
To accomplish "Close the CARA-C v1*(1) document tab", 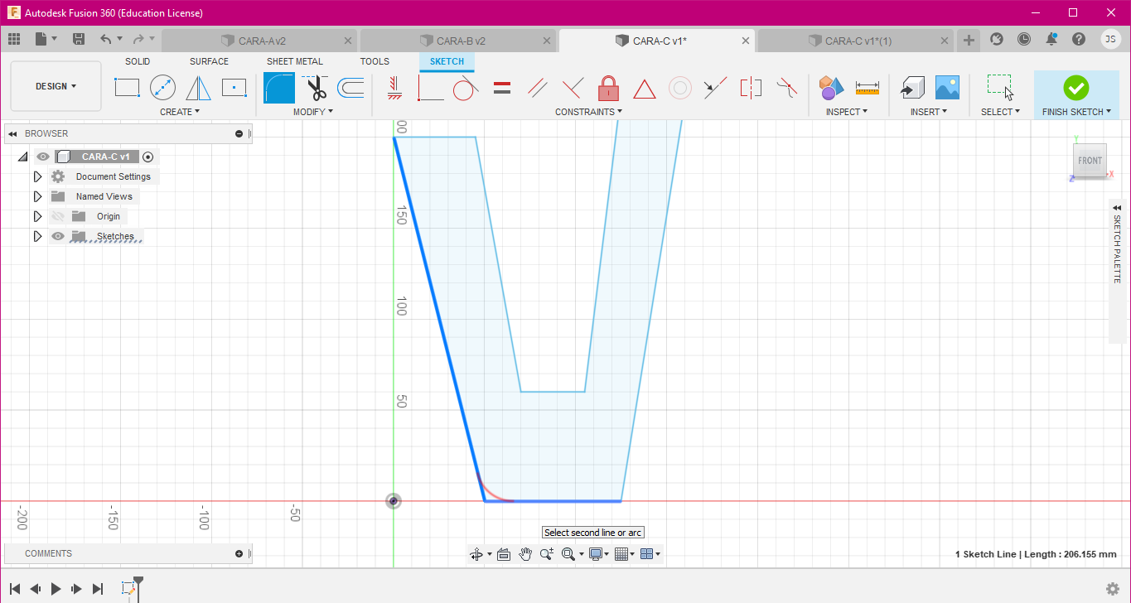I will pyautogui.click(x=945, y=41).
